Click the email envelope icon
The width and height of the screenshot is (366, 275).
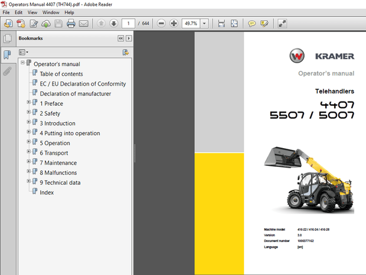84,24
